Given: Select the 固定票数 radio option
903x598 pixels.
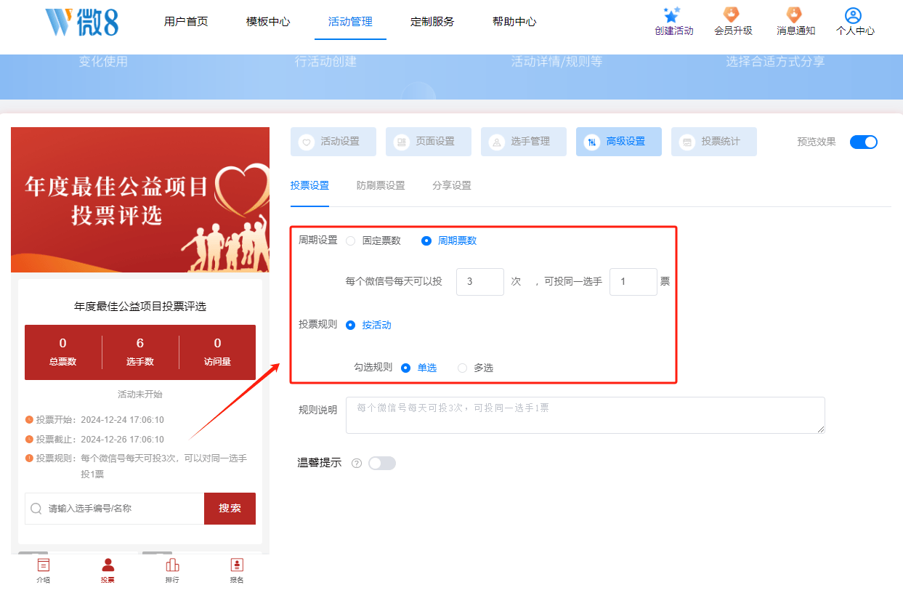Looking at the screenshot, I should 351,241.
